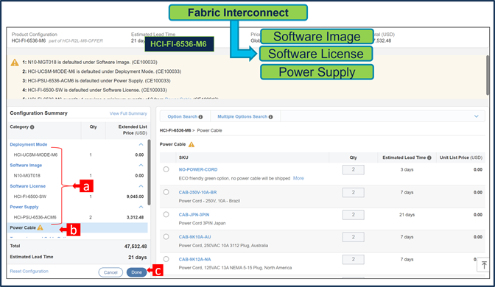Image resolution: width=495 pixels, height=287 pixels.
Task: Click quantity field for CAB-JPN-3PIN
Action: tap(354, 215)
